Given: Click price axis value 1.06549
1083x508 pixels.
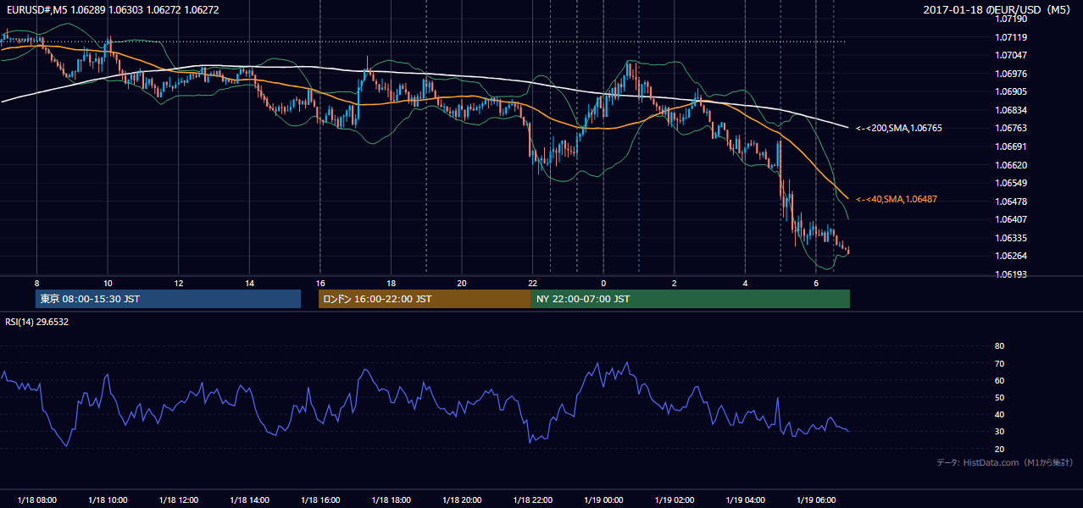Looking at the screenshot, I should [1012, 183].
